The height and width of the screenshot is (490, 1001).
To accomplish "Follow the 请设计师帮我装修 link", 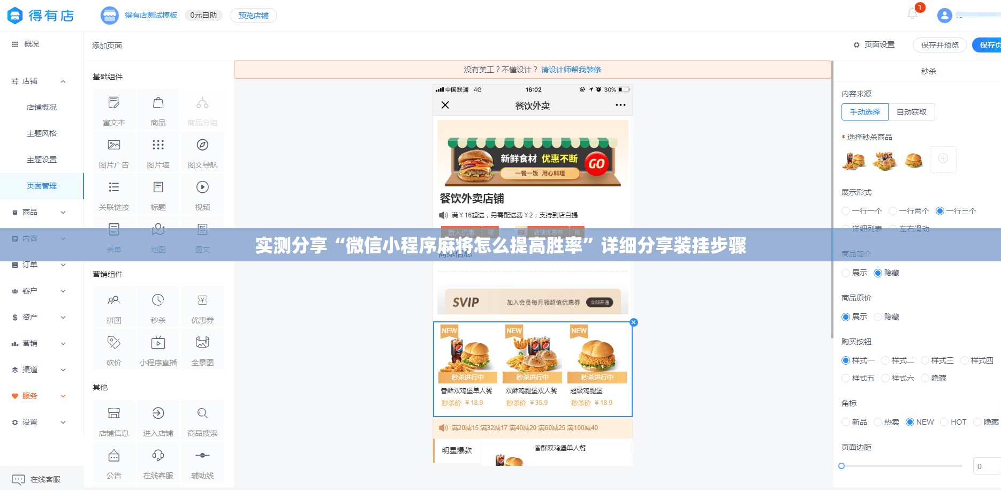I will (571, 70).
